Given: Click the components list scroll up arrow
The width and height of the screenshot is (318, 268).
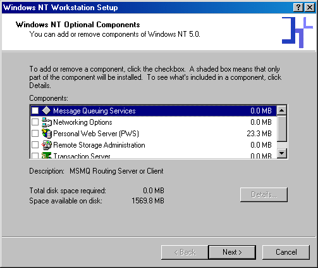Looking at the screenshot, I should (x=282, y=110).
